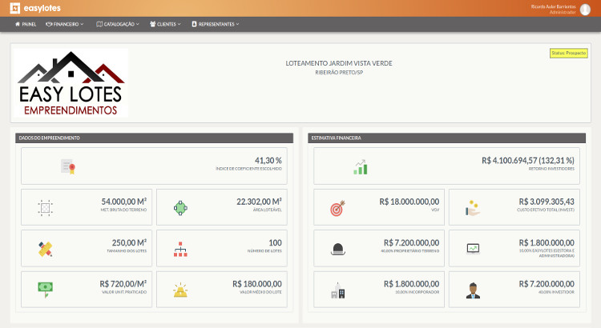This screenshot has height=328, width=601.
Task: Select R$ 7.200.000,00 investidor value
Action: 547,284
